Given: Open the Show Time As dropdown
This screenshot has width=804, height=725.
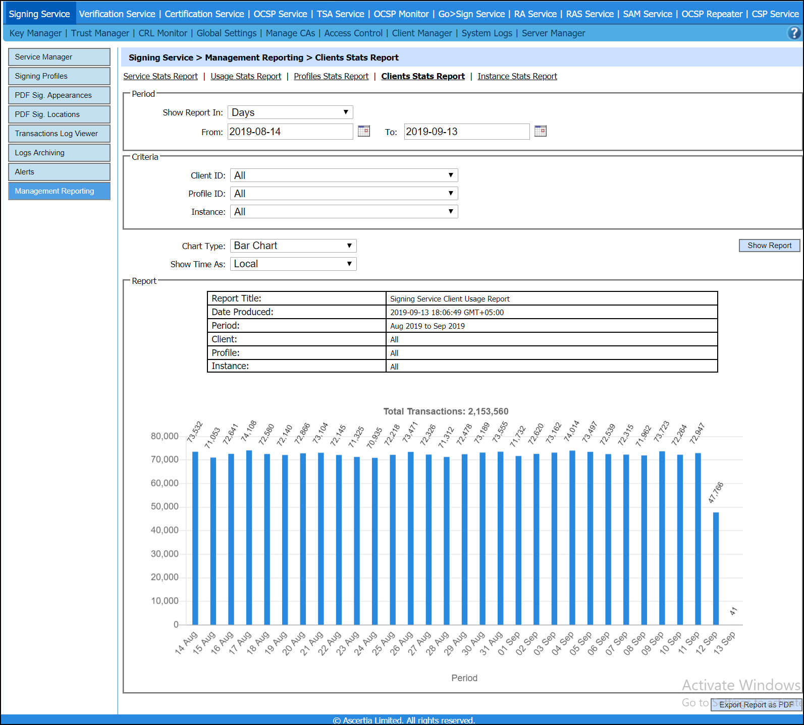Looking at the screenshot, I should 293,264.
